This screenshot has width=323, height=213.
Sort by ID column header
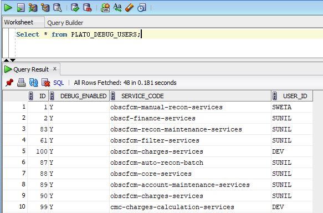(38, 96)
